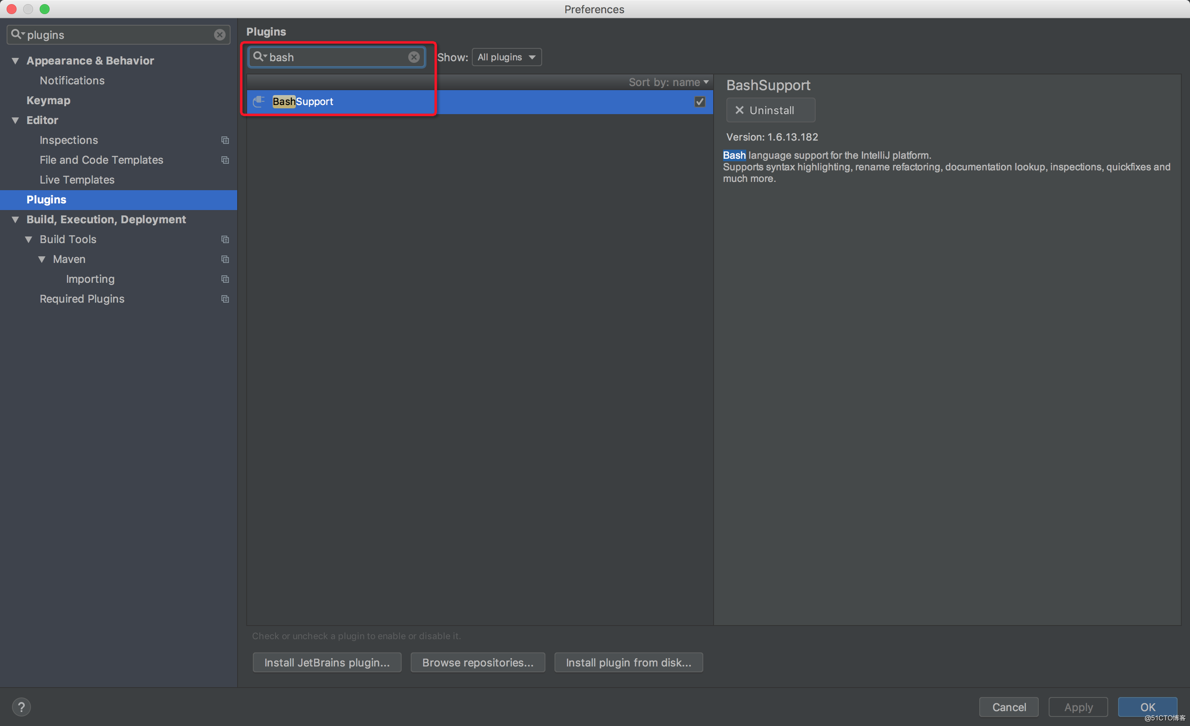Click the settings search magnifier icon
This screenshot has width=1190, height=726.
[17, 34]
